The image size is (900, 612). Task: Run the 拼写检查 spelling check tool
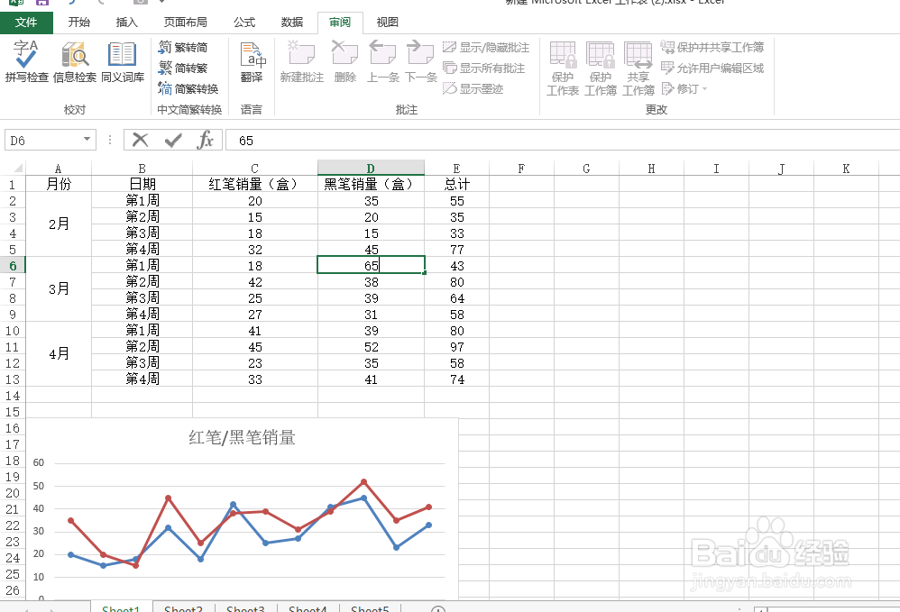(x=26, y=65)
